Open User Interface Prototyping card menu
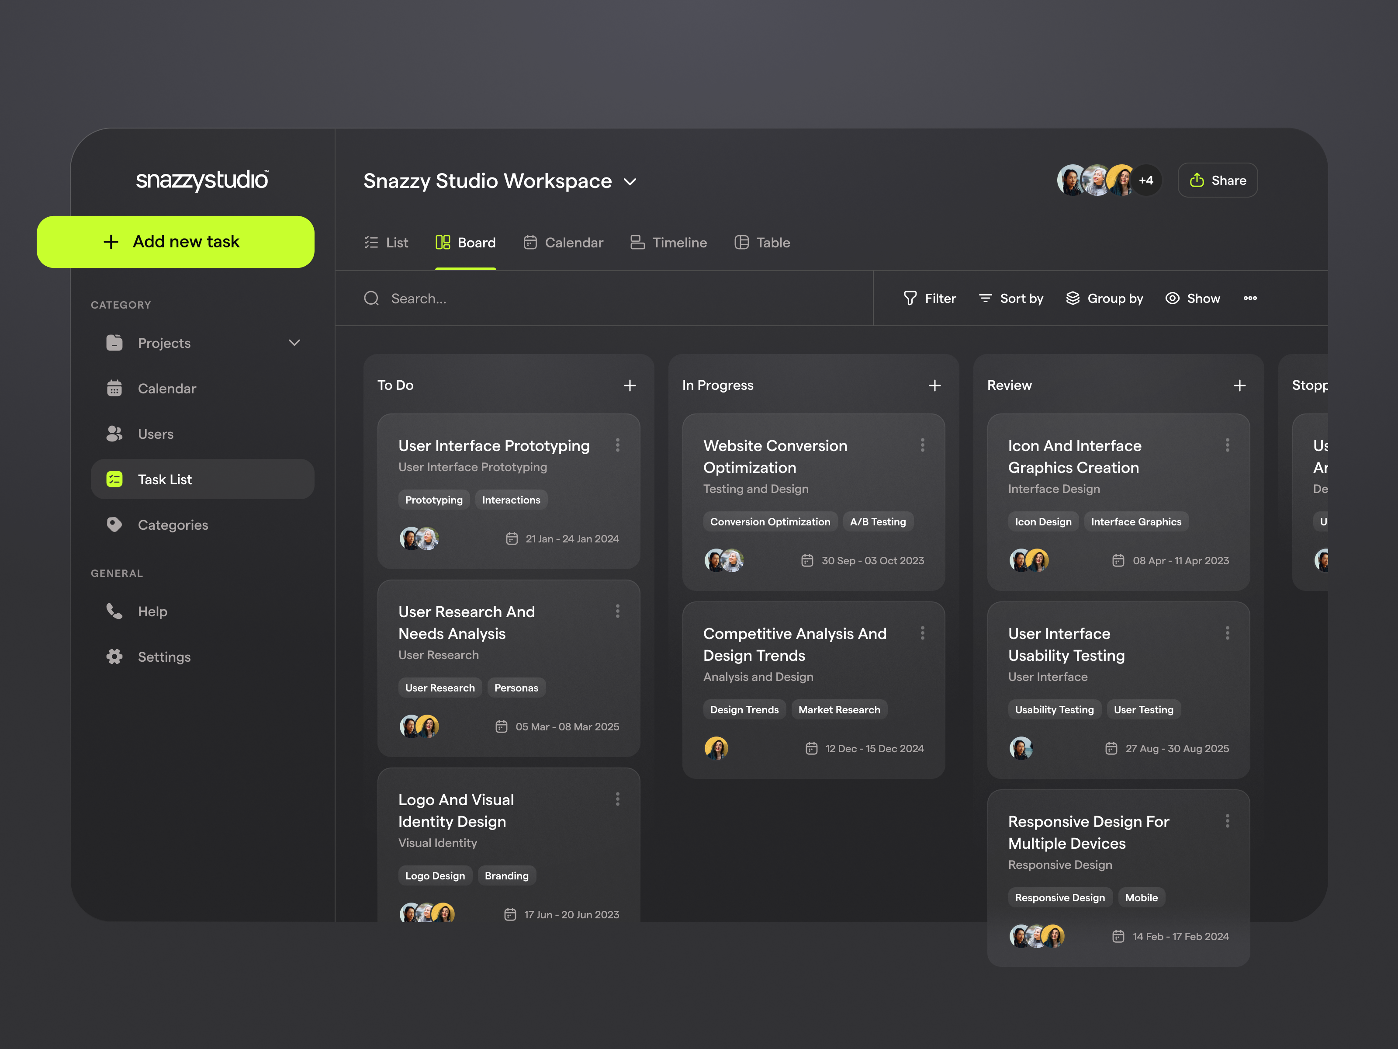The image size is (1398, 1049). (x=617, y=445)
